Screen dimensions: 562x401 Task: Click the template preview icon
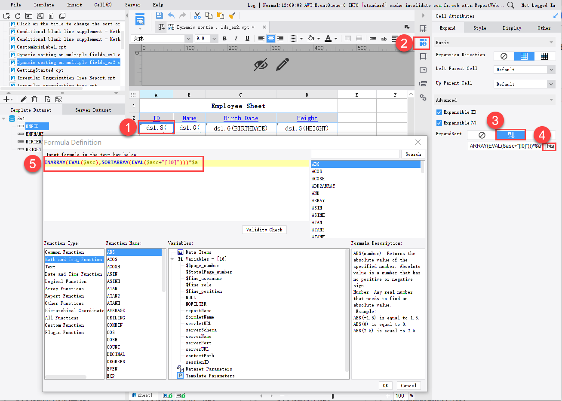[140, 20]
